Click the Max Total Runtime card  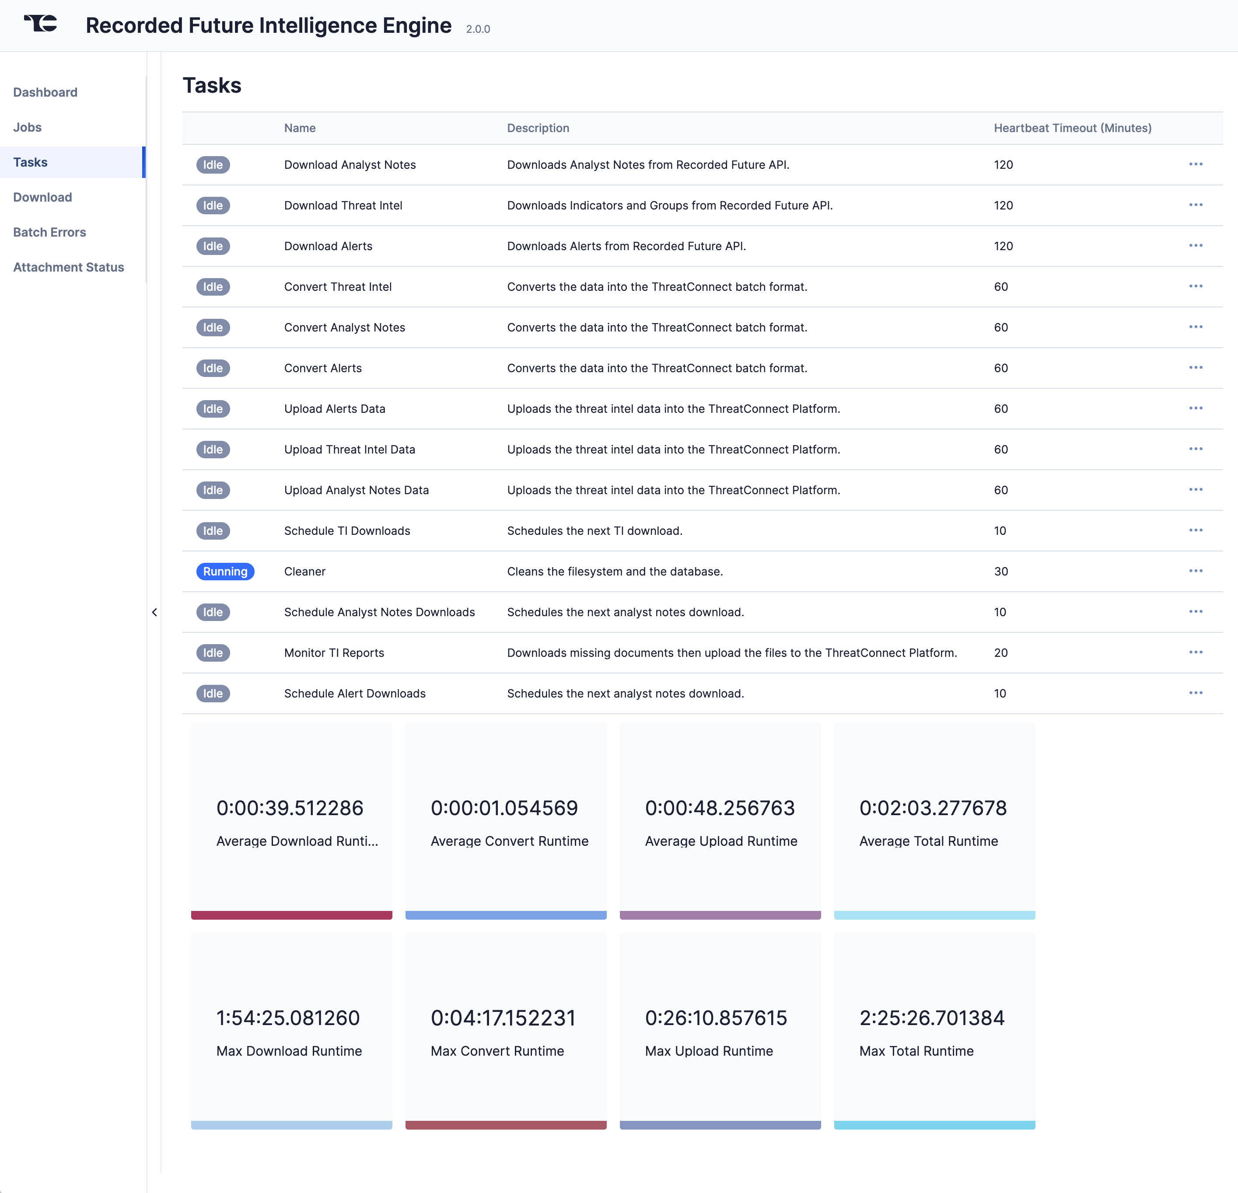[934, 1031]
